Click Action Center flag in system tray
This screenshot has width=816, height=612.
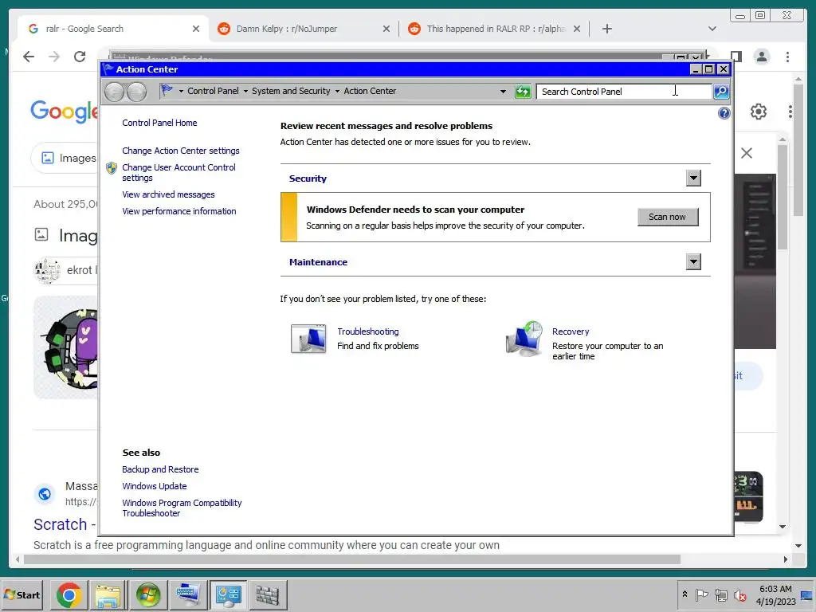click(701, 594)
